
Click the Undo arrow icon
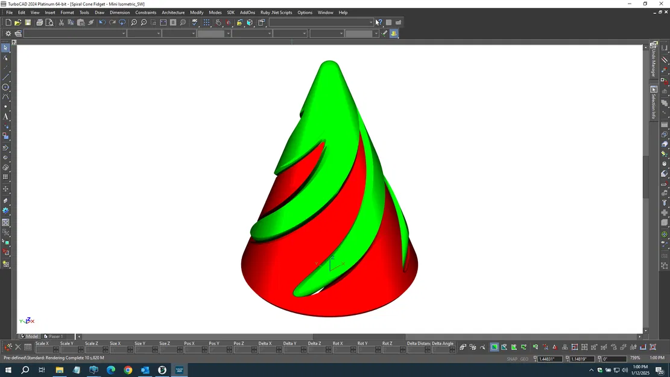pyautogui.click(x=102, y=22)
